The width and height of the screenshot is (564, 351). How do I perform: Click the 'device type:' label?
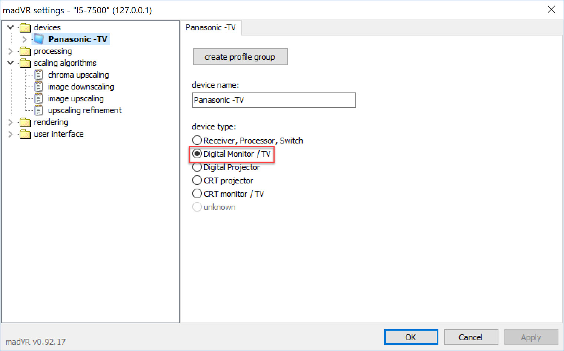click(x=214, y=126)
